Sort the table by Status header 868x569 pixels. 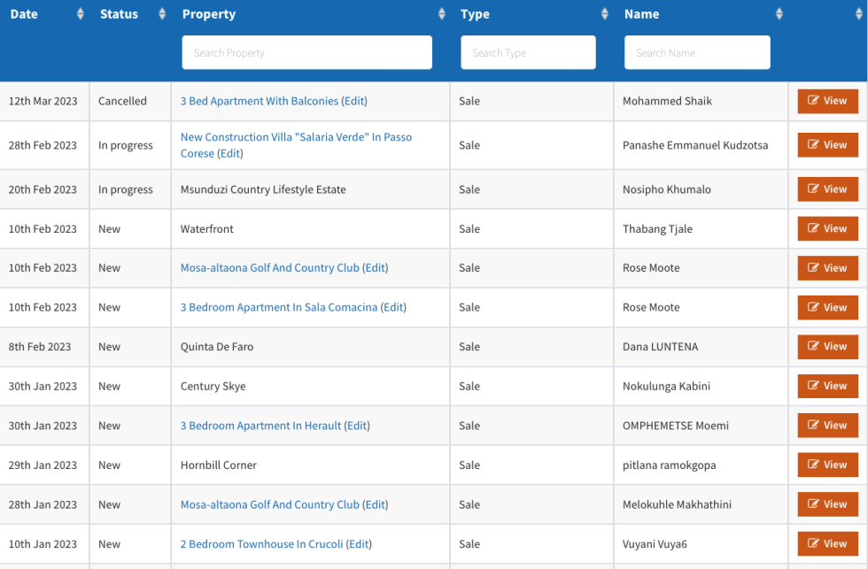tap(120, 14)
